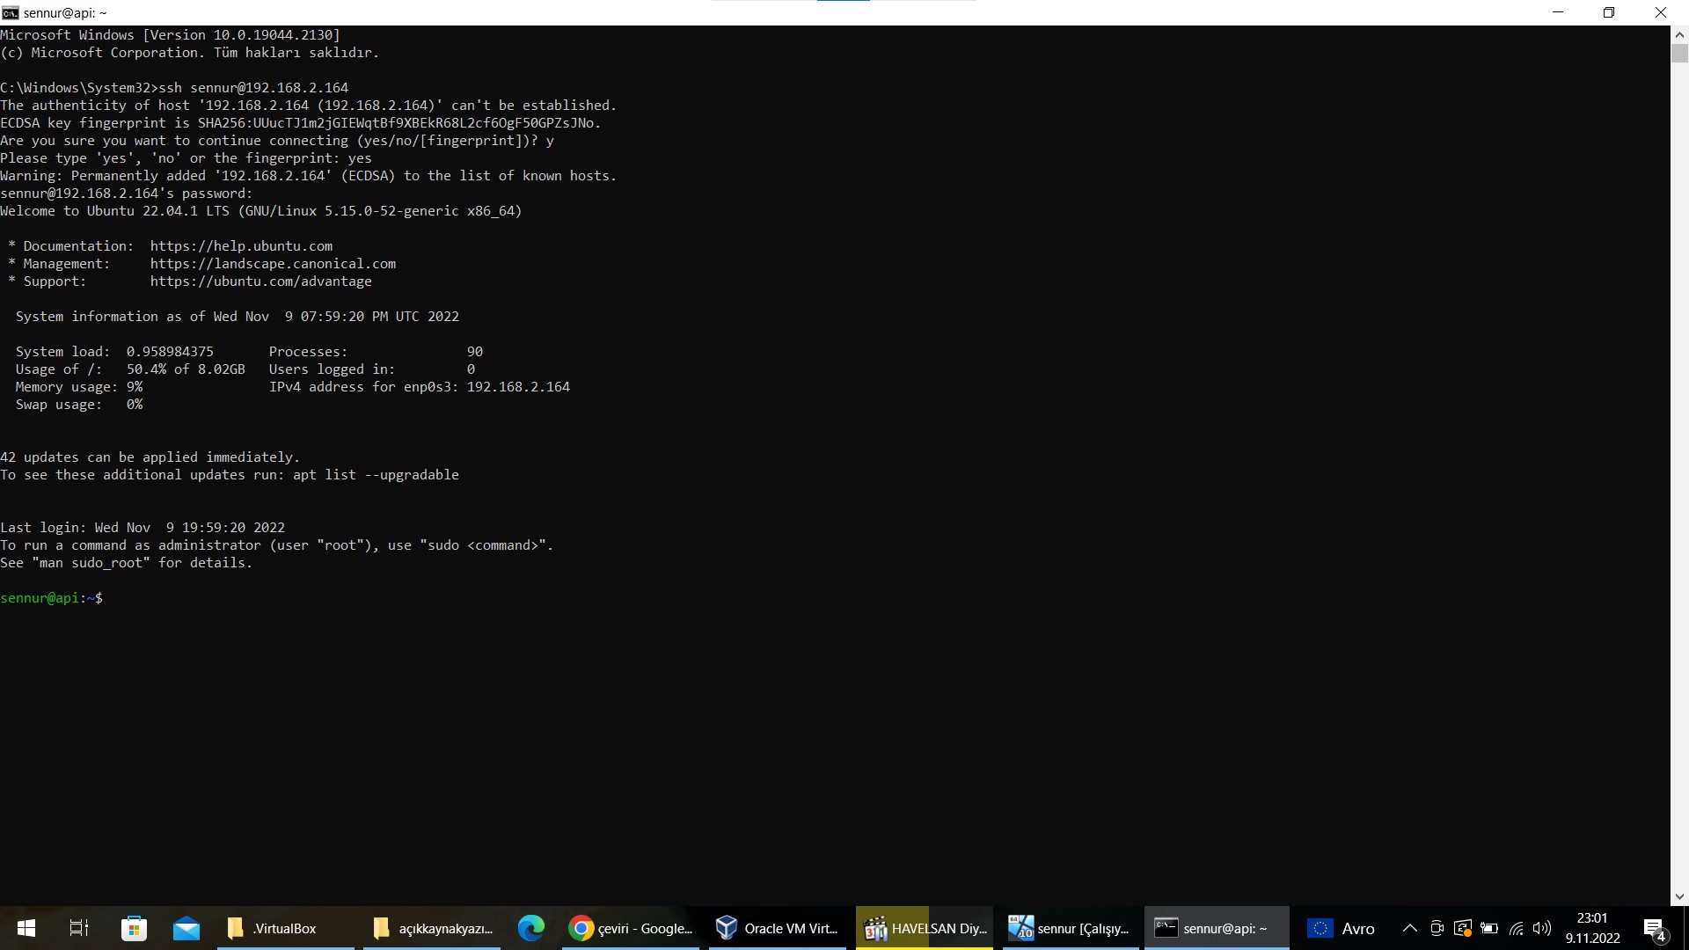The width and height of the screenshot is (1689, 950).
Task: Switch to the sennur [Çalışıy... VM window
Action: pos(1070,928)
